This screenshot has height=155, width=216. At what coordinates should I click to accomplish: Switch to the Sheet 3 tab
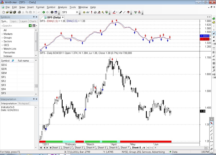[x=79, y=147]
